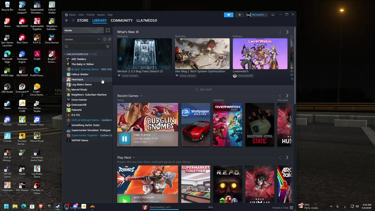Open Supermarket Together Play Next thumbnail

196,184
